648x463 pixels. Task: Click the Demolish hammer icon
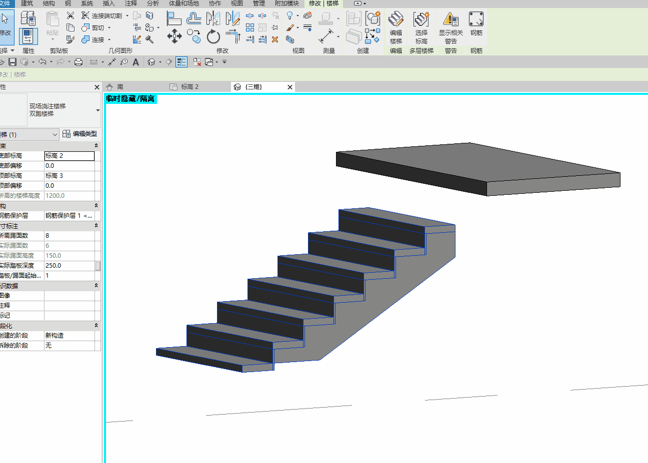[x=149, y=39]
